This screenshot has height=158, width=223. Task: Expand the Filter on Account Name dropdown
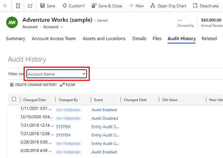click(57, 74)
